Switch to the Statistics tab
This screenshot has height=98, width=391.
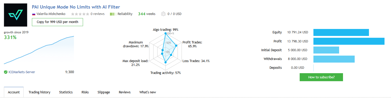pos(66,92)
